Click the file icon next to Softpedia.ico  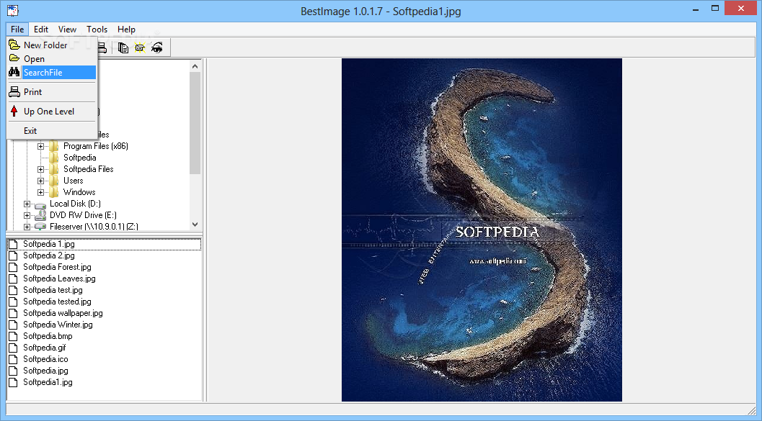(14, 359)
